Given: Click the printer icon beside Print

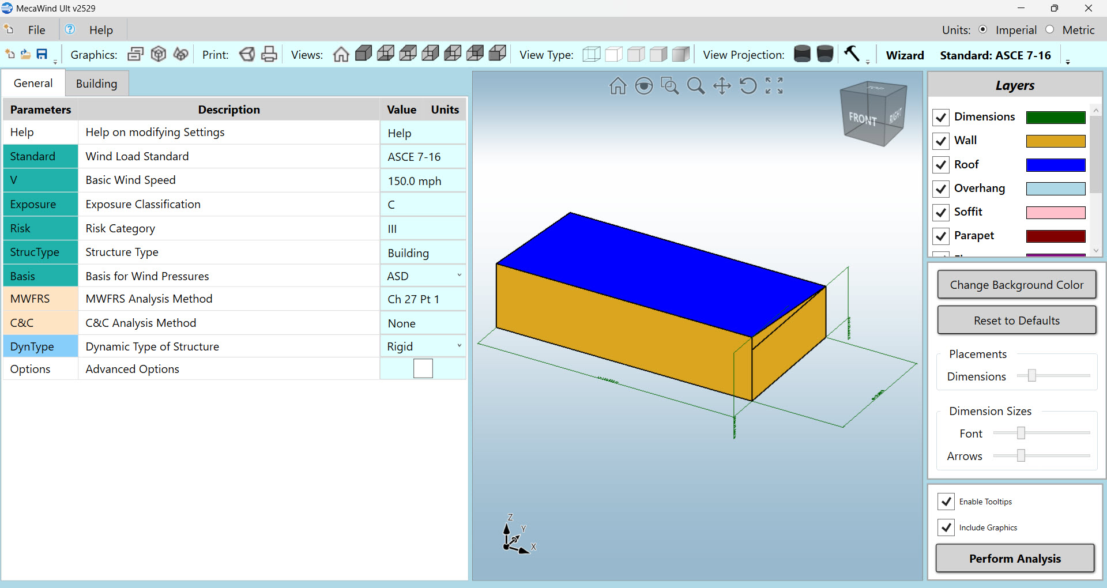Looking at the screenshot, I should click(269, 54).
